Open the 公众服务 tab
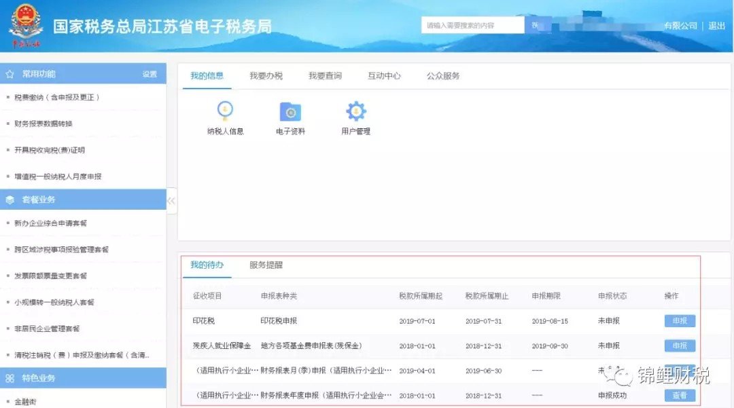 click(x=444, y=75)
